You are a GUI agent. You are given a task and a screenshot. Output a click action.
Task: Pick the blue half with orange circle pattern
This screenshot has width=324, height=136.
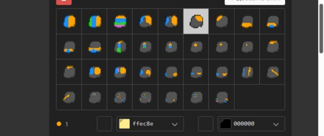pos(94,72)
